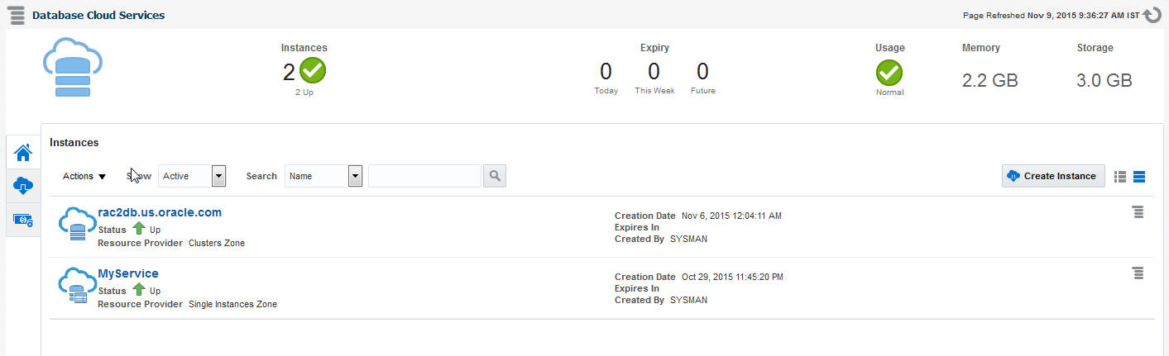Refresh the page with the circular arrow icon

coord(1152,15)
